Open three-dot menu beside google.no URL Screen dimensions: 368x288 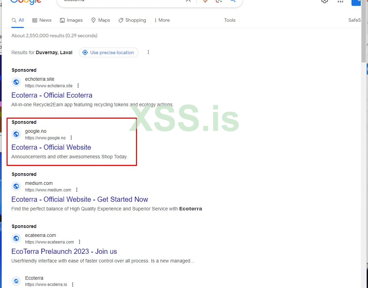click(x=71, y=138)
